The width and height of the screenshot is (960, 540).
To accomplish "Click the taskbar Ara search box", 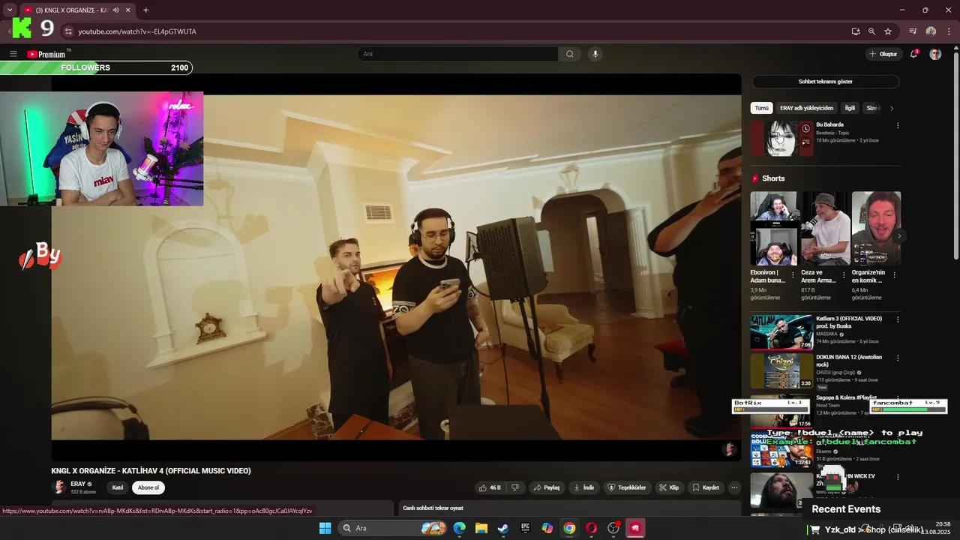I will pyautogui.click(x=393, y=528).
